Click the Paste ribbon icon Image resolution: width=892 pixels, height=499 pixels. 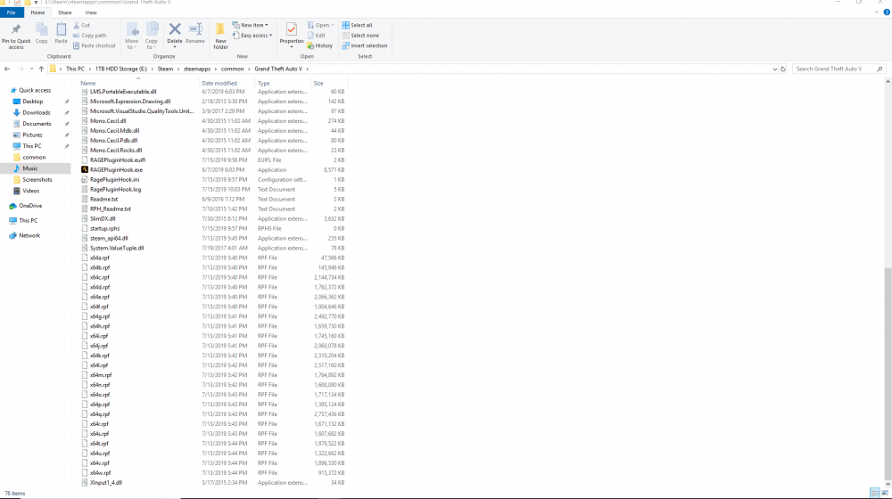point(61,29)
